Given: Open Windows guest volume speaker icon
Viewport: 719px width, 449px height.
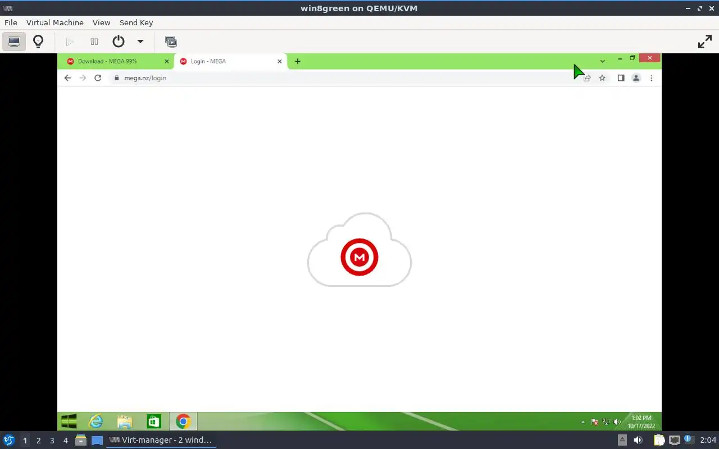Looking at the screenshot, I should click(x=617, y=421).
